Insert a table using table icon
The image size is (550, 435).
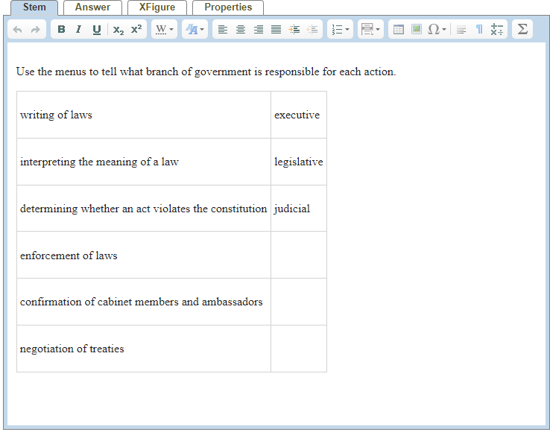pos(399,30)
